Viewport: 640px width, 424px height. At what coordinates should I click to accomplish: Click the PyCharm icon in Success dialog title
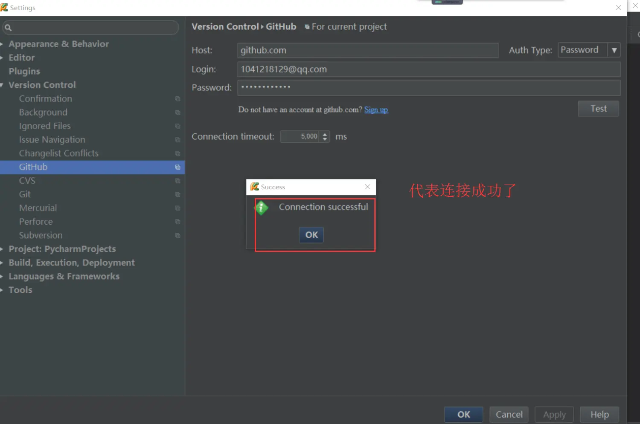tap(255, 187)
